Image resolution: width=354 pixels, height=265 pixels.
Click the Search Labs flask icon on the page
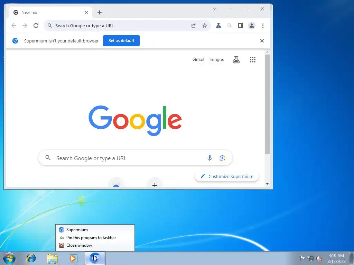[x=236, y=60]
